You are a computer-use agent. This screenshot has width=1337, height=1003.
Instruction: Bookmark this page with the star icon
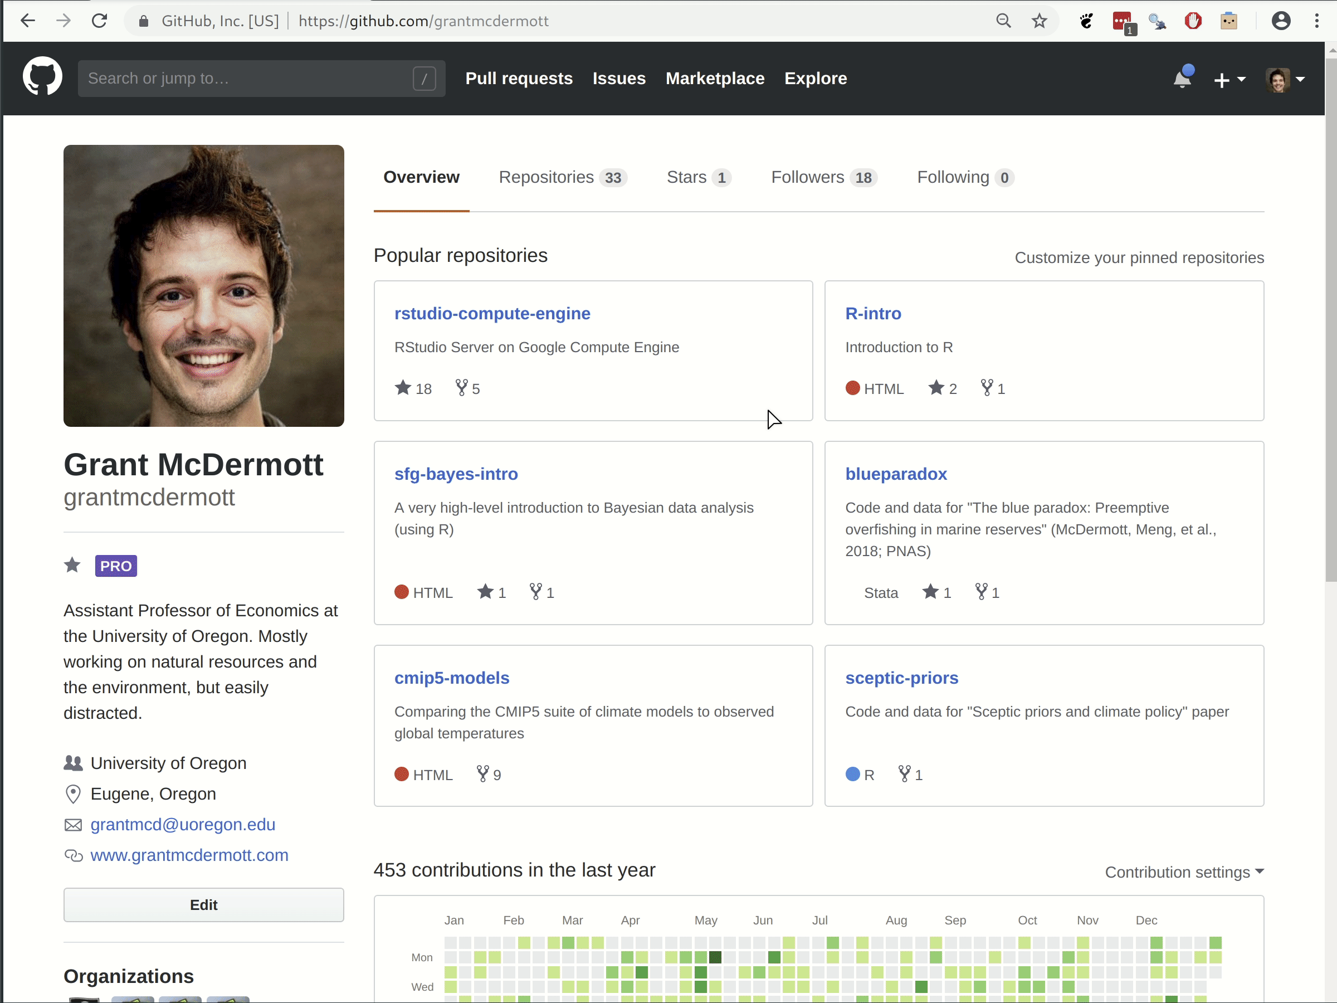pos(1039,21)
